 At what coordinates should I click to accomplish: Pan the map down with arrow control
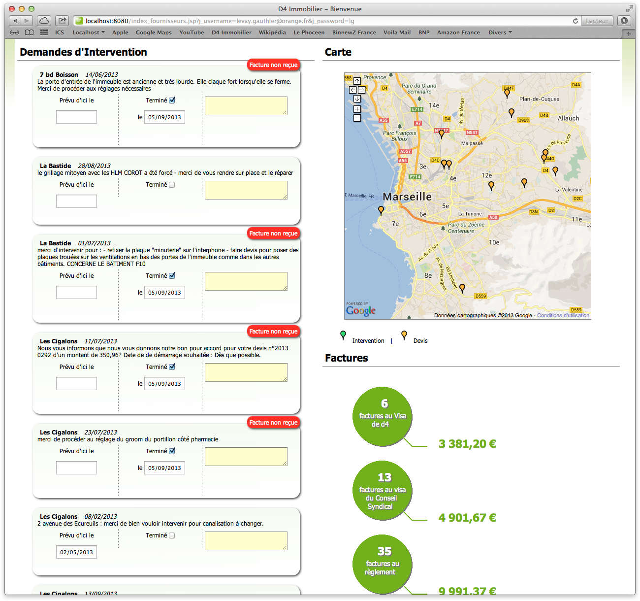(x=357, y=99)
